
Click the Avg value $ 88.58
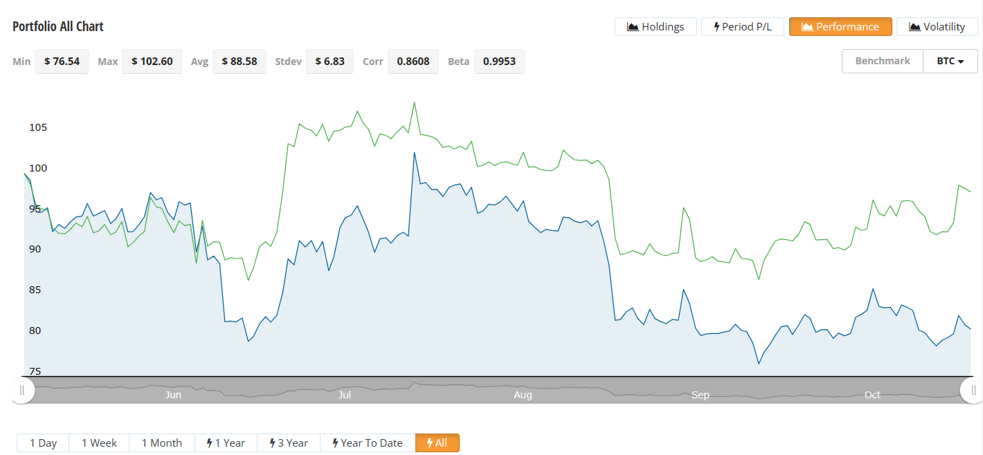click(240, 62)
